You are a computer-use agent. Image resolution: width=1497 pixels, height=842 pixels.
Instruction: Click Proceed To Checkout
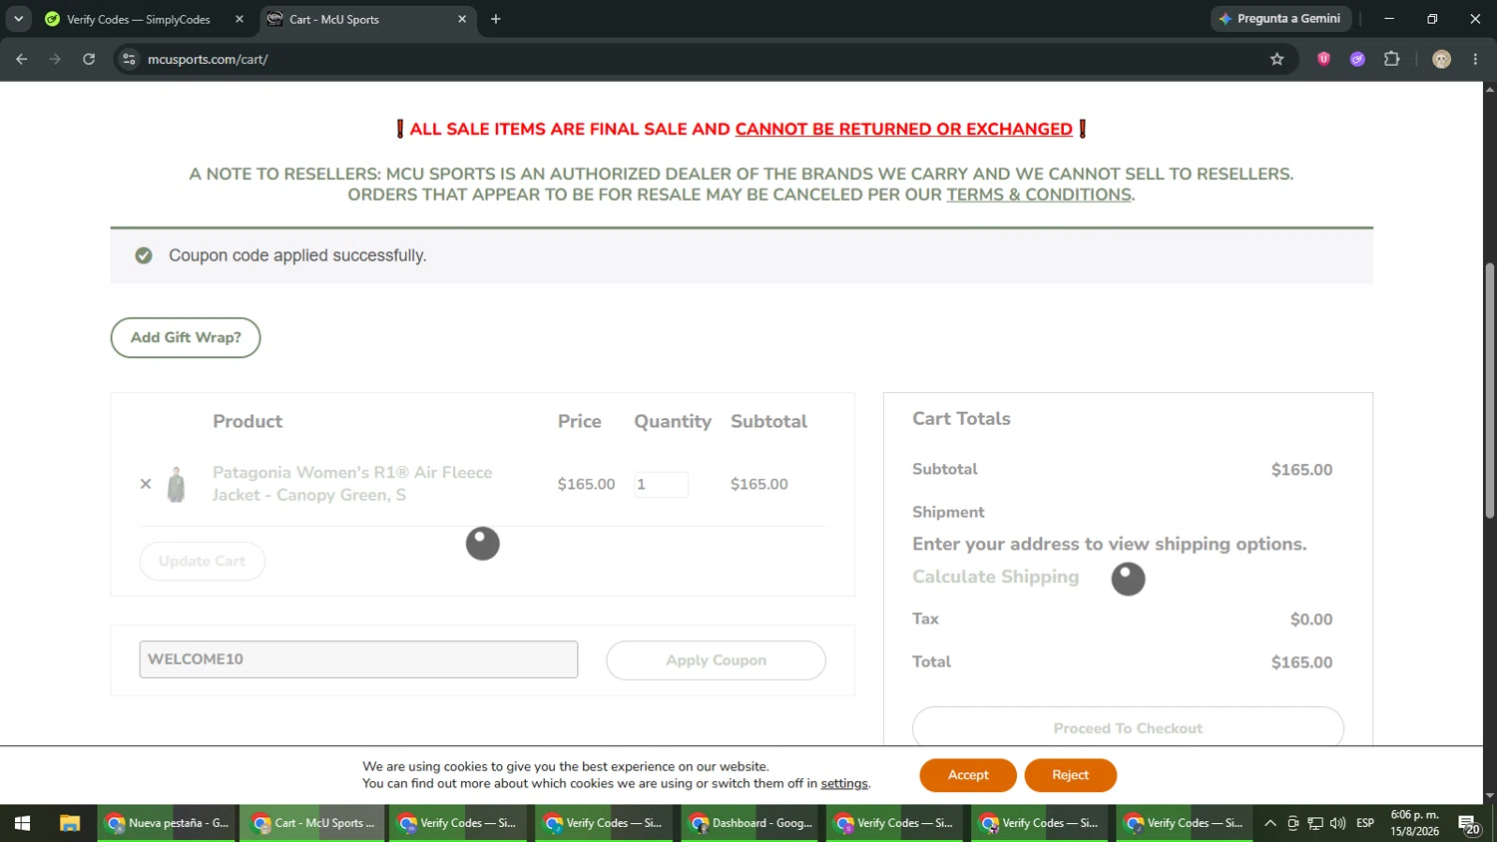coord(1128,727)
